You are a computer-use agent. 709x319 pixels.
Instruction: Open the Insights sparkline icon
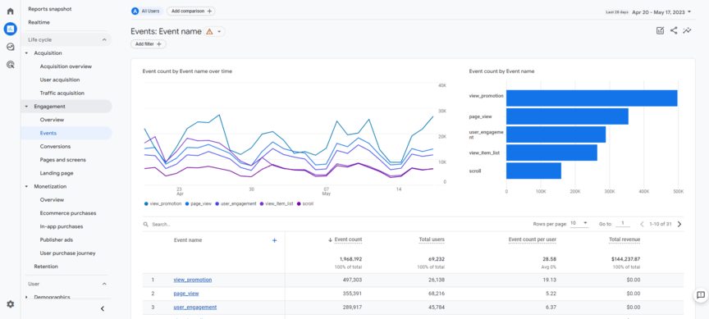pos(688,30)
